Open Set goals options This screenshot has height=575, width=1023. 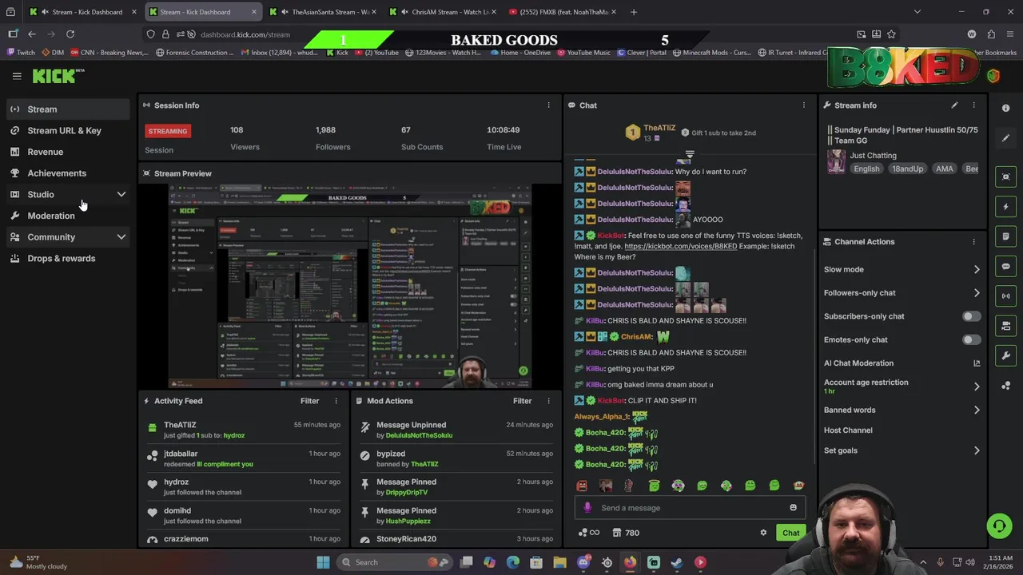tap(902, 450)
